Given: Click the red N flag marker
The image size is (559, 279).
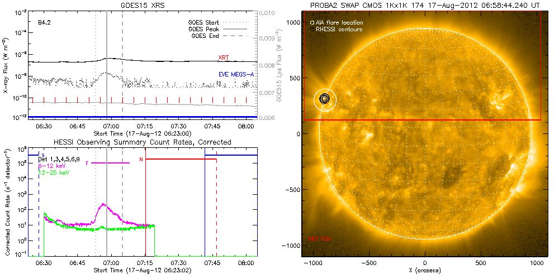Looking at the screenshot, I should click(x=141, y=160).
